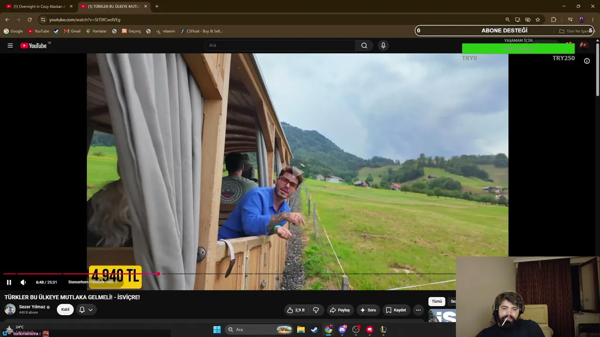Open the Gmail bookmark
Viewport: 600px width, 337px height.
click(72, 31)
